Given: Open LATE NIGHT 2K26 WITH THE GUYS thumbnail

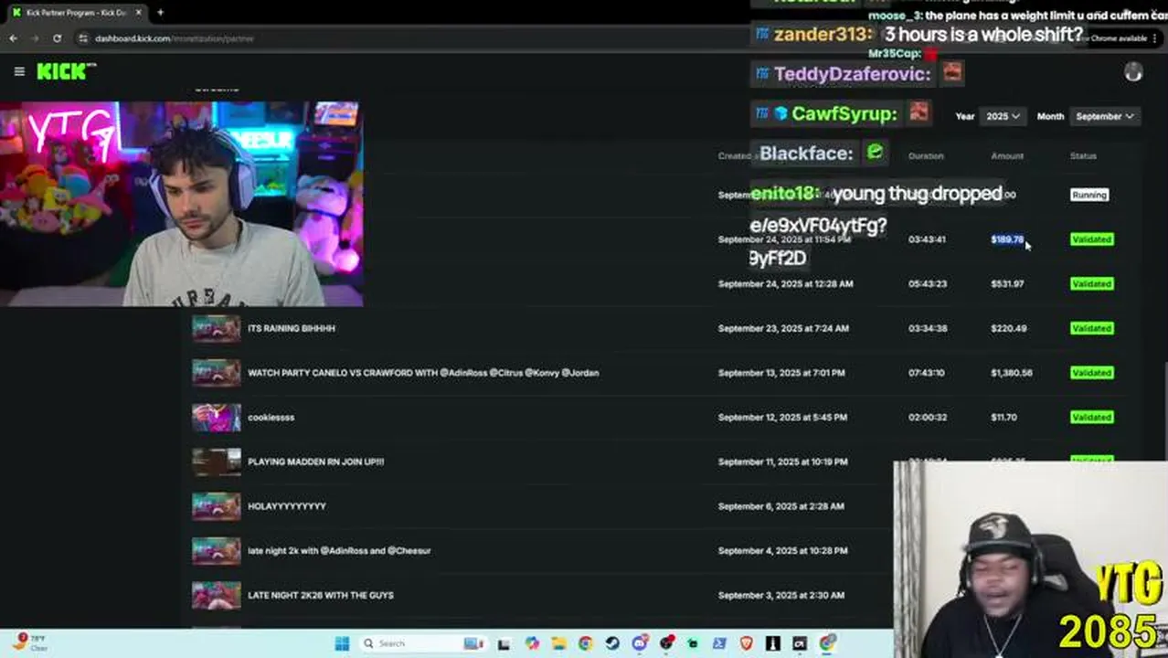Looking at the screenshot, I should point(217,595).
